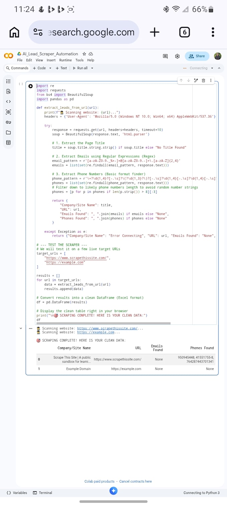
Task: Open the tab switcher showing 6 tabs
Action: tap(184, 32)
